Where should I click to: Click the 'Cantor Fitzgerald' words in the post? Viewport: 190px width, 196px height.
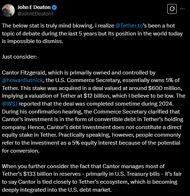click(x=23, y=72)
